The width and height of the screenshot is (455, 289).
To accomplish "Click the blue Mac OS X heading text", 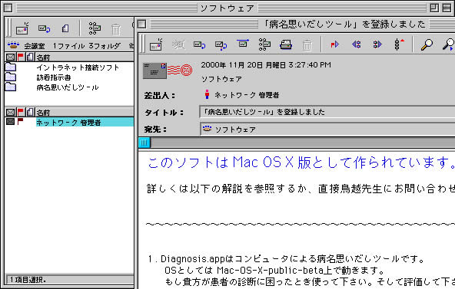I will pos(301,163).
